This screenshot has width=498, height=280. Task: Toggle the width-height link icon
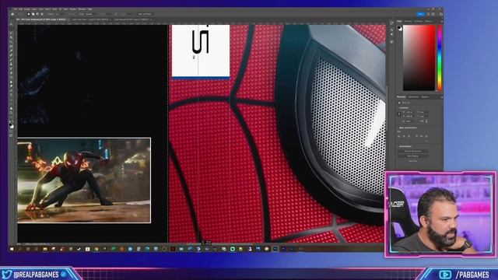[399, 114]
